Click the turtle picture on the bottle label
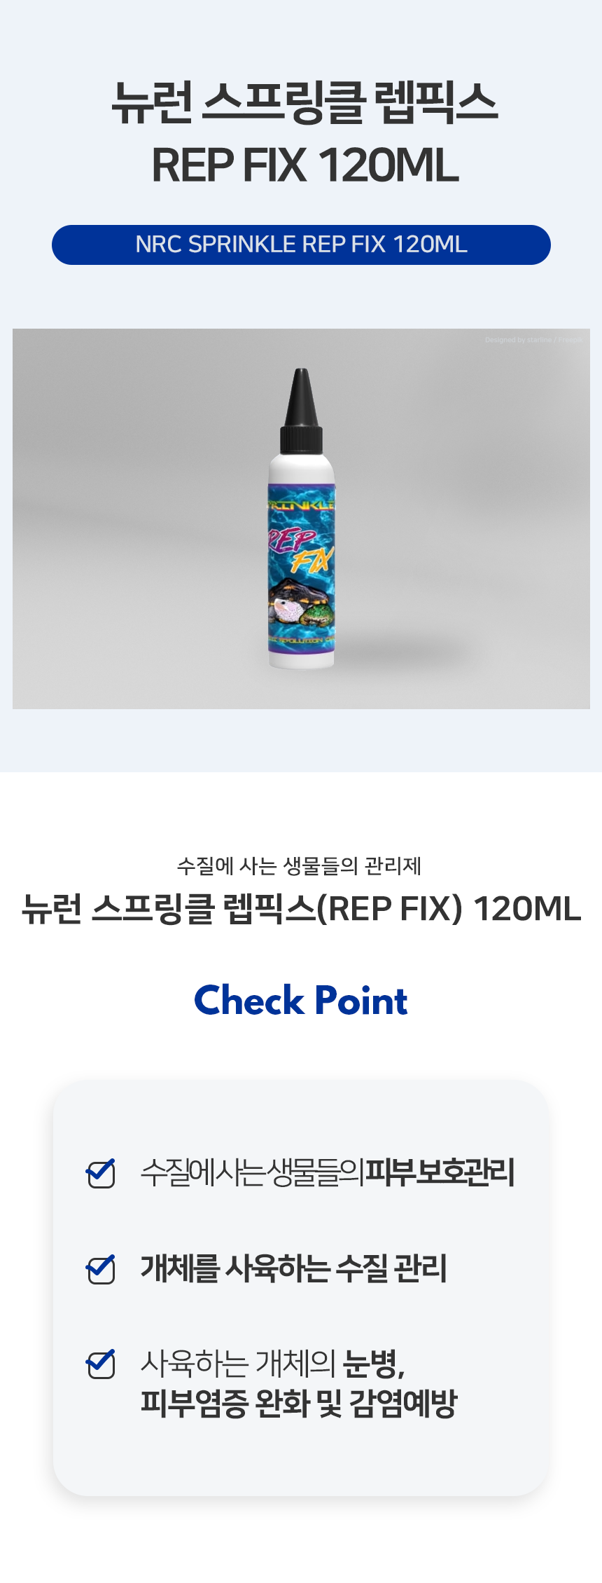 [x=301, y=603]
